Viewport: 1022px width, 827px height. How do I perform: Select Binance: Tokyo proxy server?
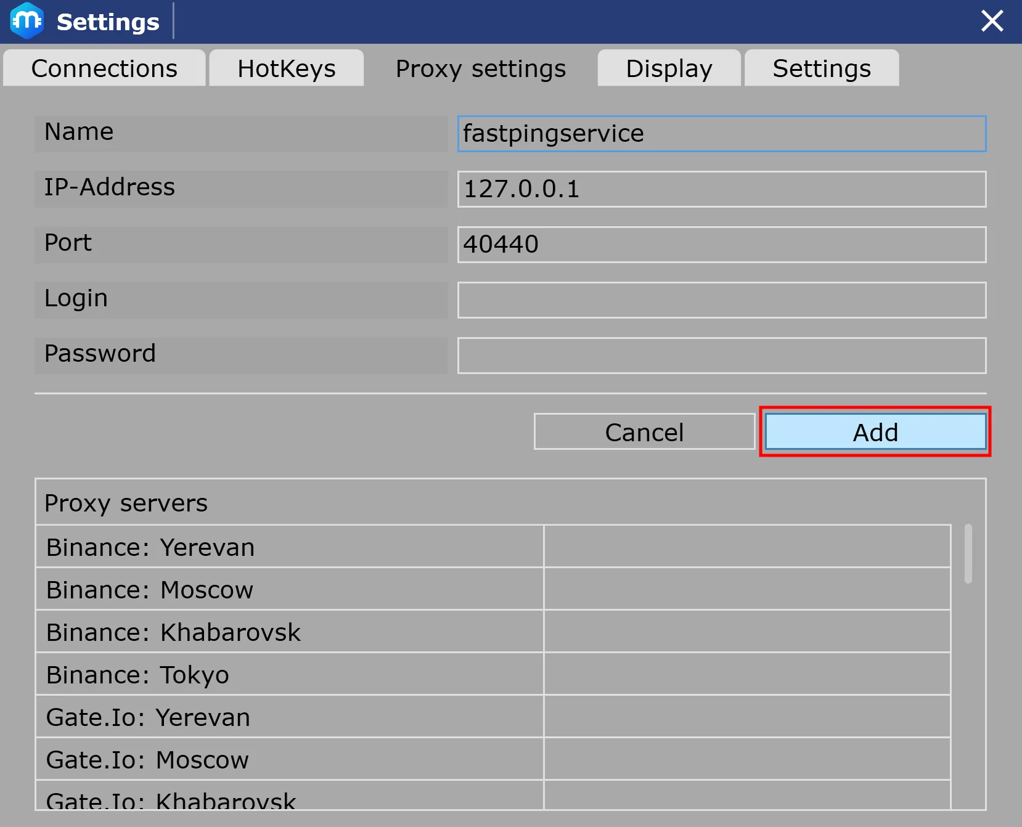(290, 675)
